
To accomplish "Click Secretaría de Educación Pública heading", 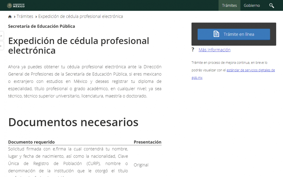I will (x=41, y=26).
